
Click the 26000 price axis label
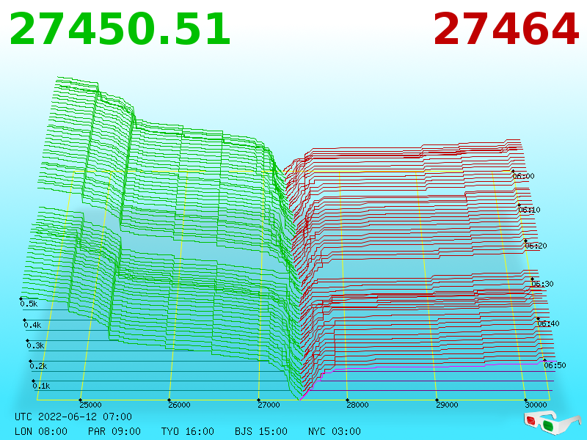point(179,405)
